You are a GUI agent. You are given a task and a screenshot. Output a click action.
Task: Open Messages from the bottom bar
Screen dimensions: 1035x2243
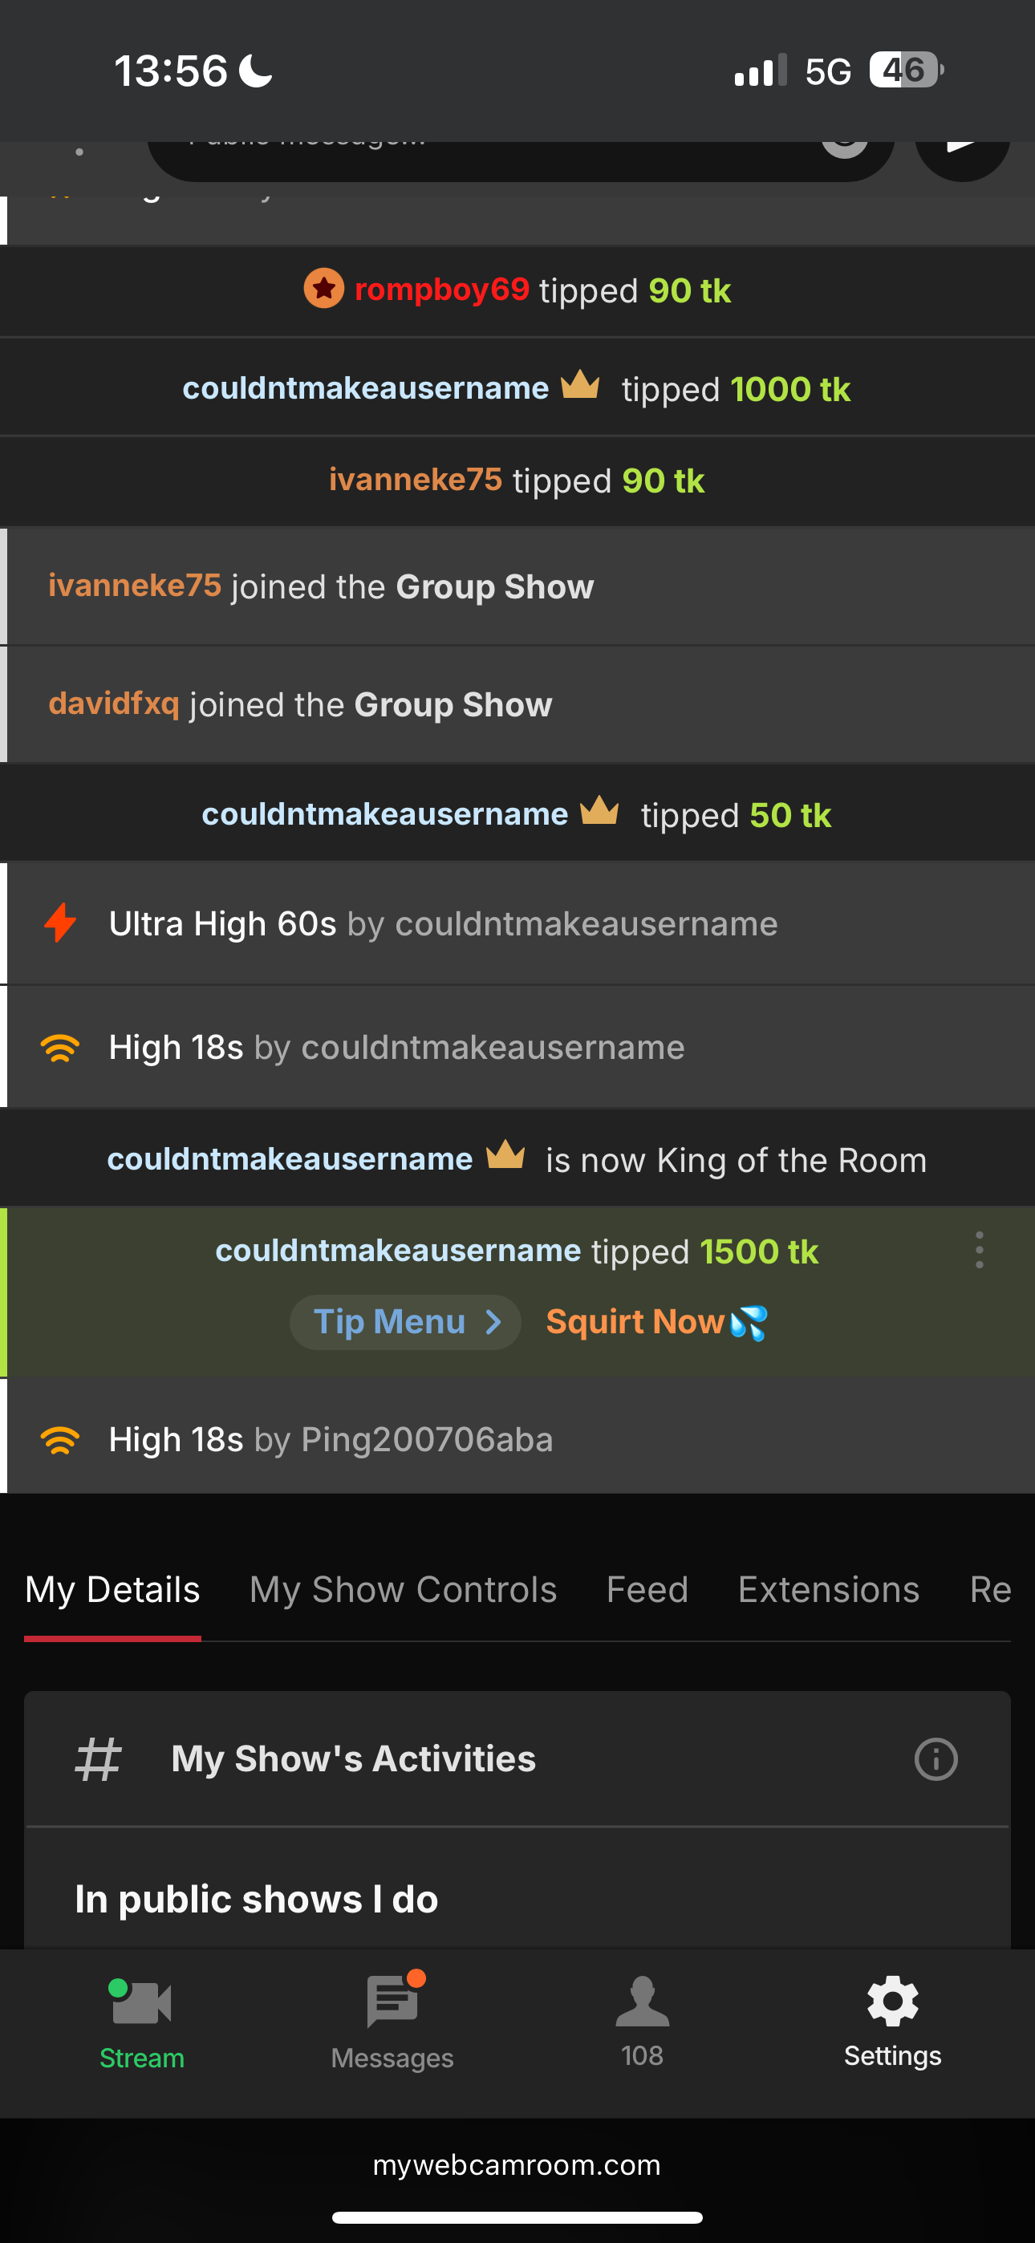[x=392, y=2002]
